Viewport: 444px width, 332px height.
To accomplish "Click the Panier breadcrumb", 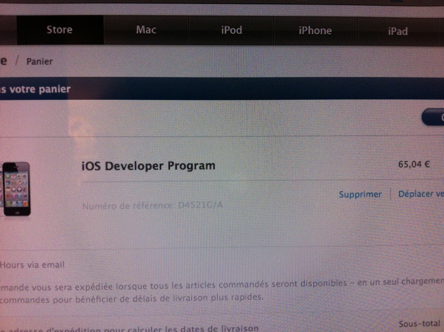I will point(40,61).
